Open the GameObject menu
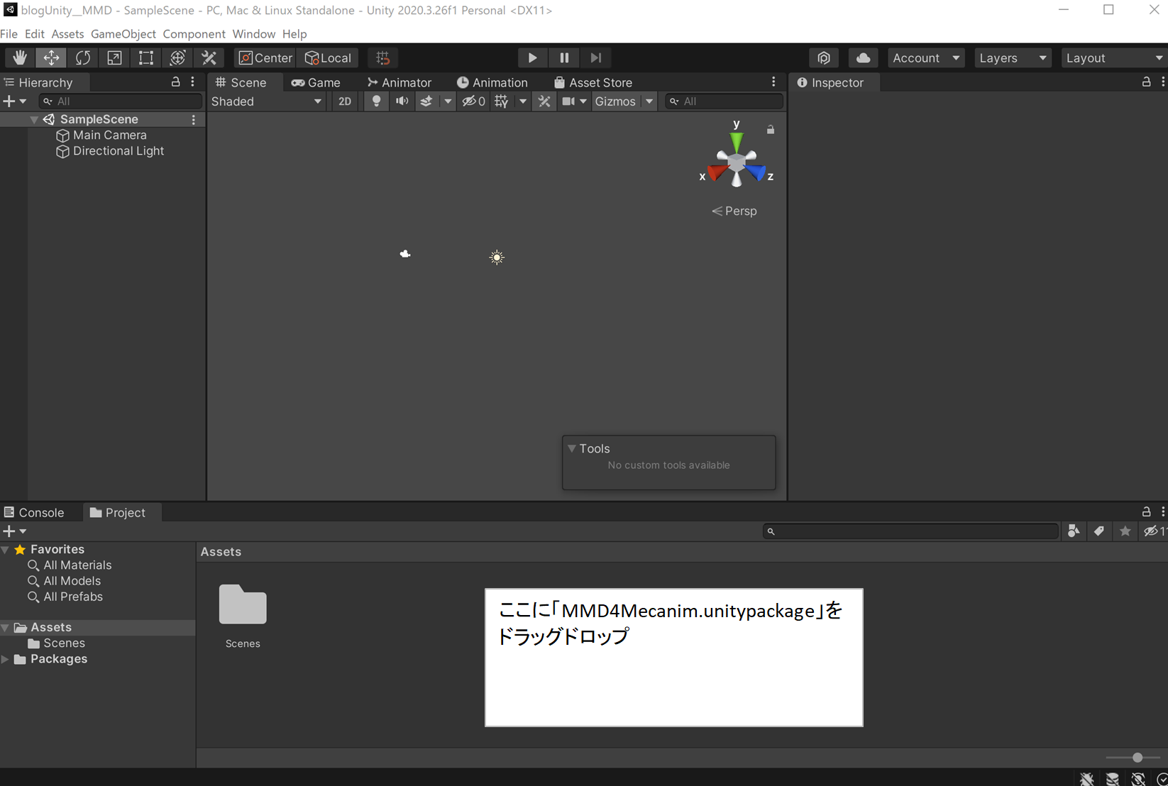This screenshot has height=786, width=1168. 123,33
